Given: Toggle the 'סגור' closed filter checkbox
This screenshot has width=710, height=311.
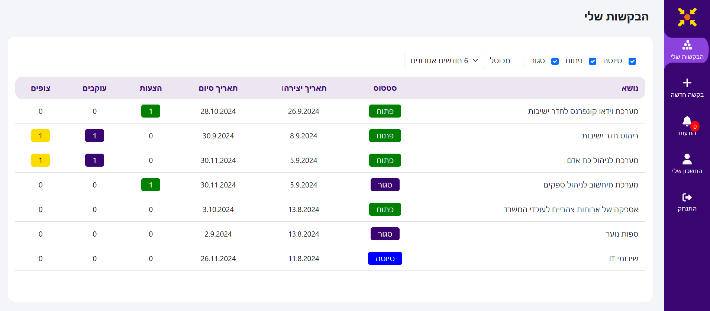Looking at the screenshot, I should coord(555,61).
